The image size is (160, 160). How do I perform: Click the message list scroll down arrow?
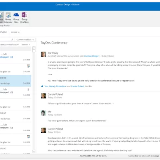point(34,151)
